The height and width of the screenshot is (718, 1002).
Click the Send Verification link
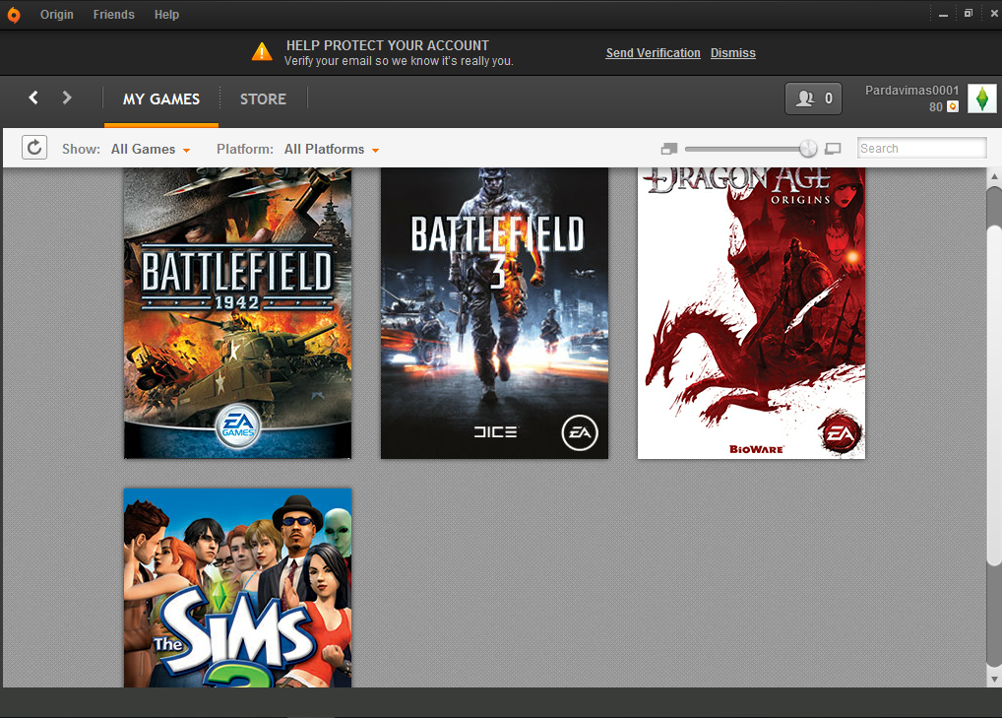[x=653, y=53]
